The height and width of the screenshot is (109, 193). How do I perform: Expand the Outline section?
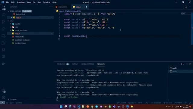tap(8, 100)
